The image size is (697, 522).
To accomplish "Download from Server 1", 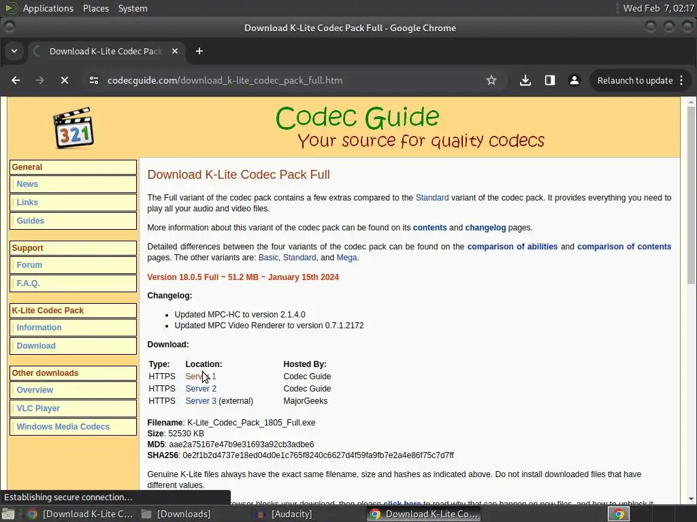I will tap(201, 377).
